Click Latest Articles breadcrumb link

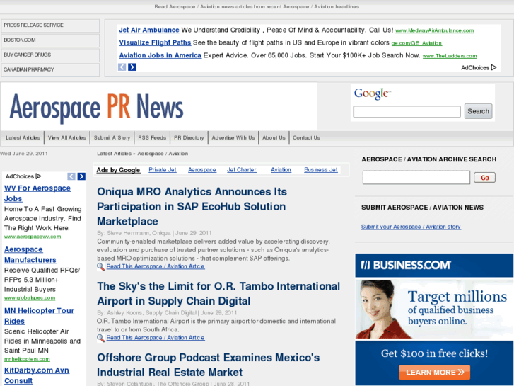114,154
